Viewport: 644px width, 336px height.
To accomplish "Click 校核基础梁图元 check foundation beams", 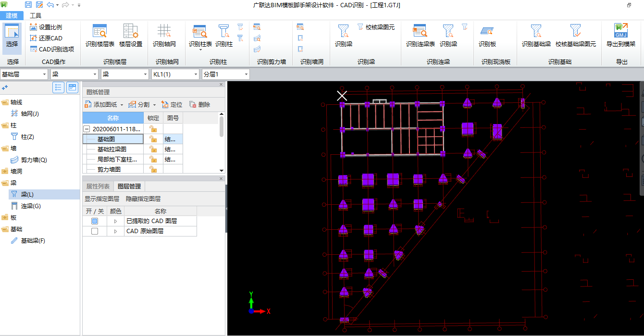I will 576,36.
